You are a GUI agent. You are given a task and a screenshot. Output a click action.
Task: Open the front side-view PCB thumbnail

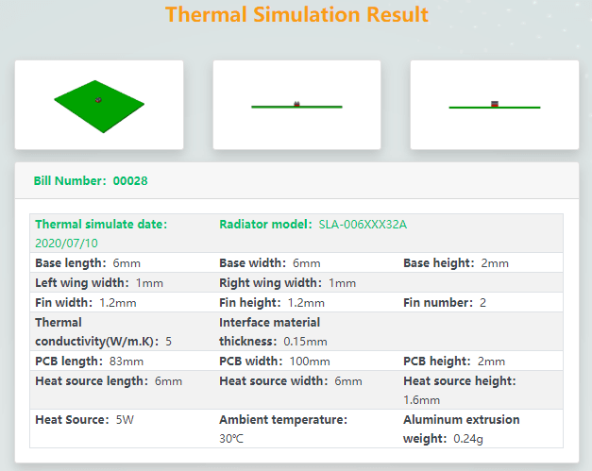[x=296, y=105]
